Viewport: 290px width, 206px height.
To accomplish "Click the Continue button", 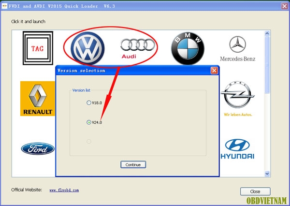I will pos(133,164).
